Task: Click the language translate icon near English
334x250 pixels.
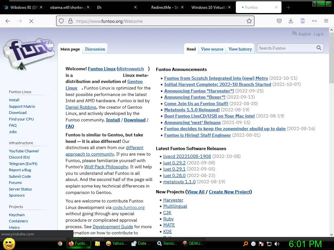Action: 295,34
